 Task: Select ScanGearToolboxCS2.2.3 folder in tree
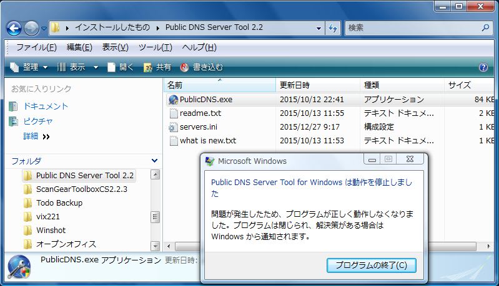coord(76,189)
